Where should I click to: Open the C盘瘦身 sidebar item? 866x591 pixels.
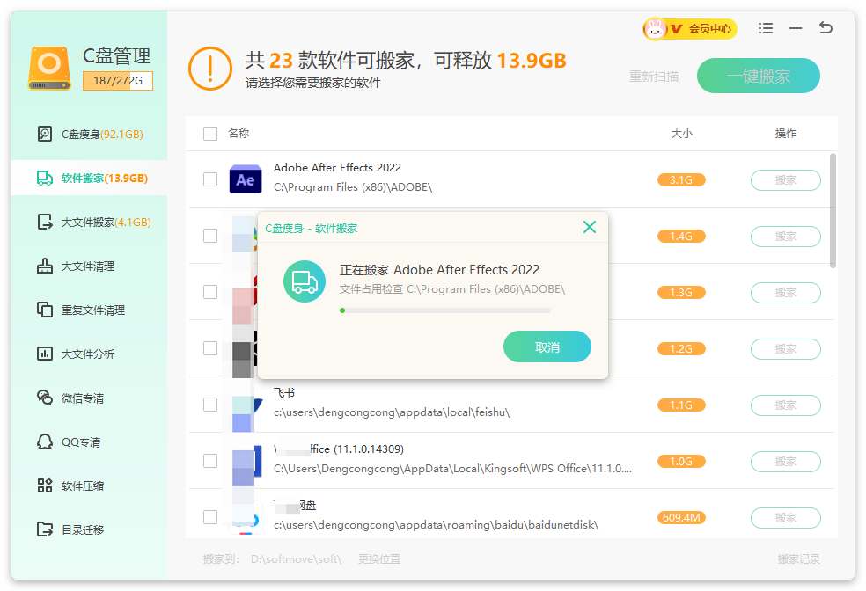[x=90, y=134]
